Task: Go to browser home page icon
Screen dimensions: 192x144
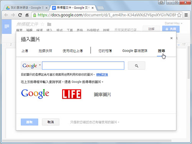Action: [27, 15]
